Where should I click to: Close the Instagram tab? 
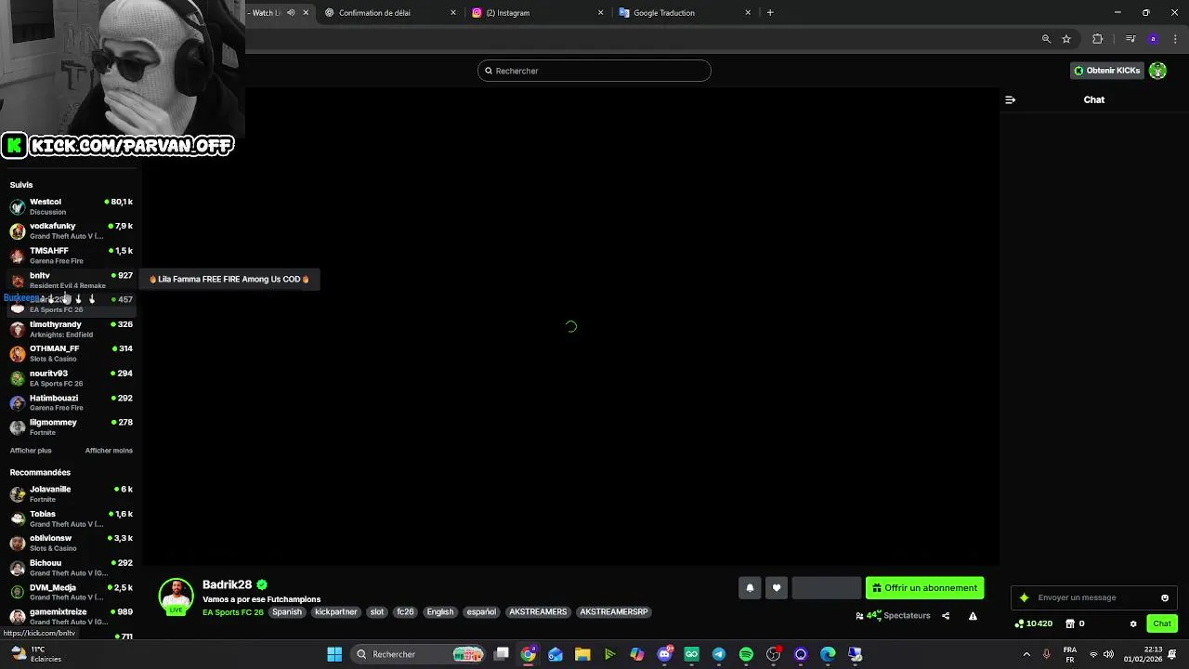tap(600, 13)
